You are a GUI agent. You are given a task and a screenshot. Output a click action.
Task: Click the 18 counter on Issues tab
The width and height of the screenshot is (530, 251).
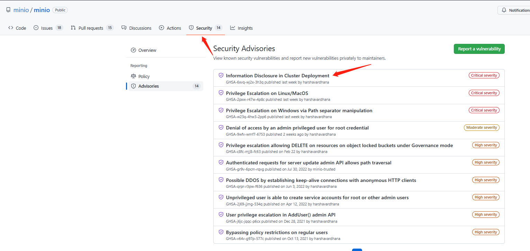coord(59,28)
